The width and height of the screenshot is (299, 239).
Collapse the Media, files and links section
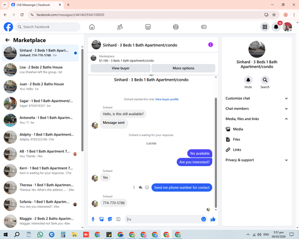257,119
